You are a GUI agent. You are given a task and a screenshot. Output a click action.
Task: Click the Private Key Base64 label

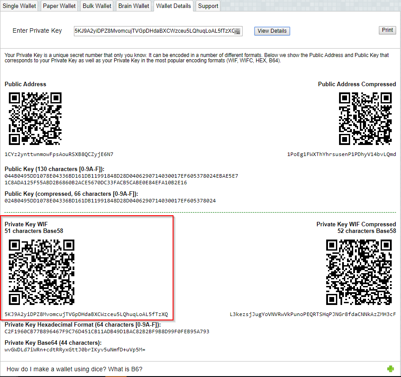coord(53,343)
